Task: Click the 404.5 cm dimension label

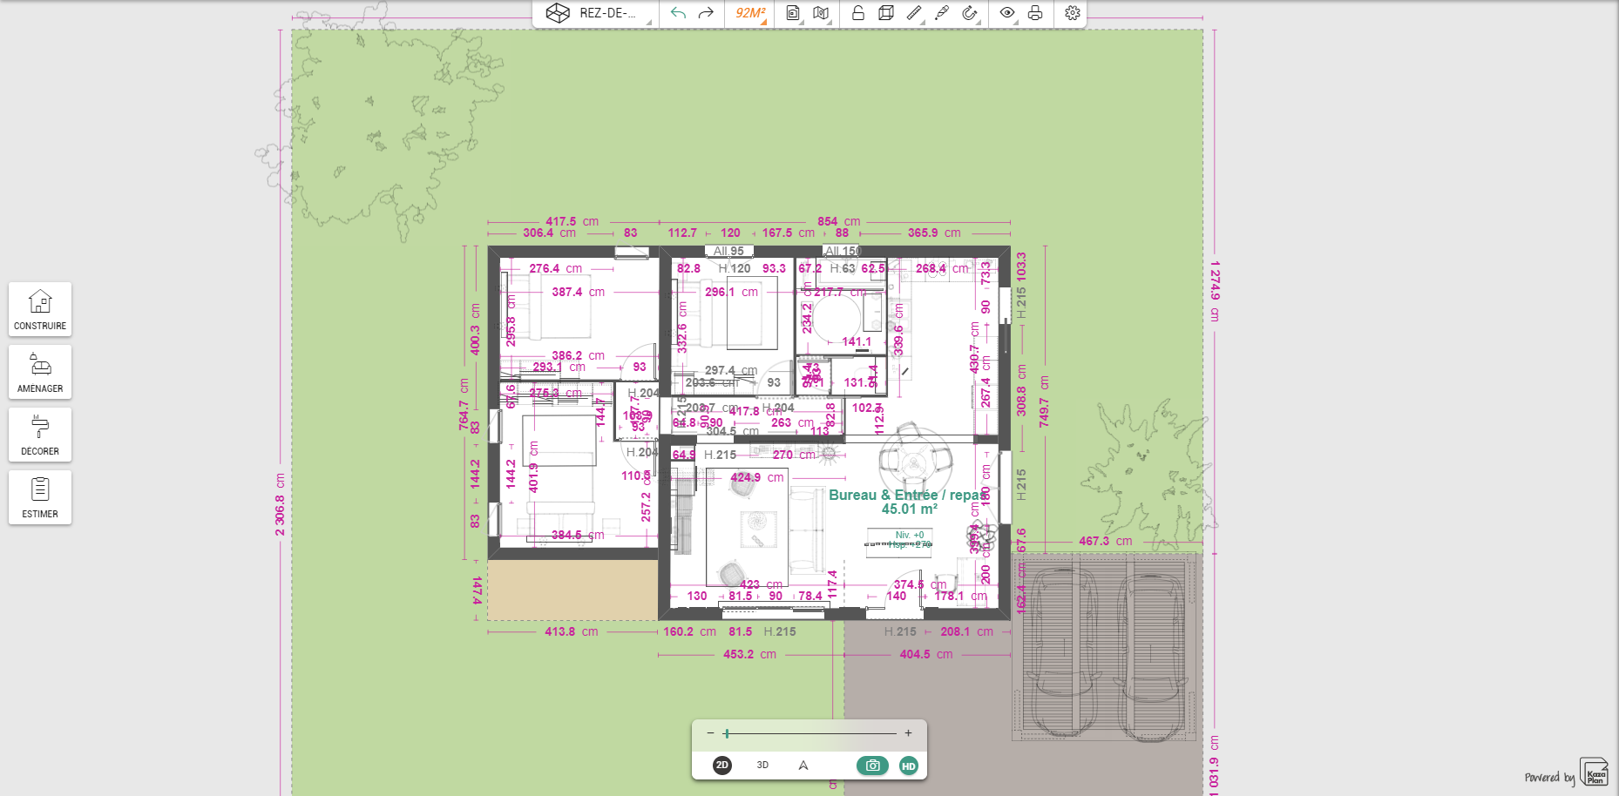Action: point(926,654)
